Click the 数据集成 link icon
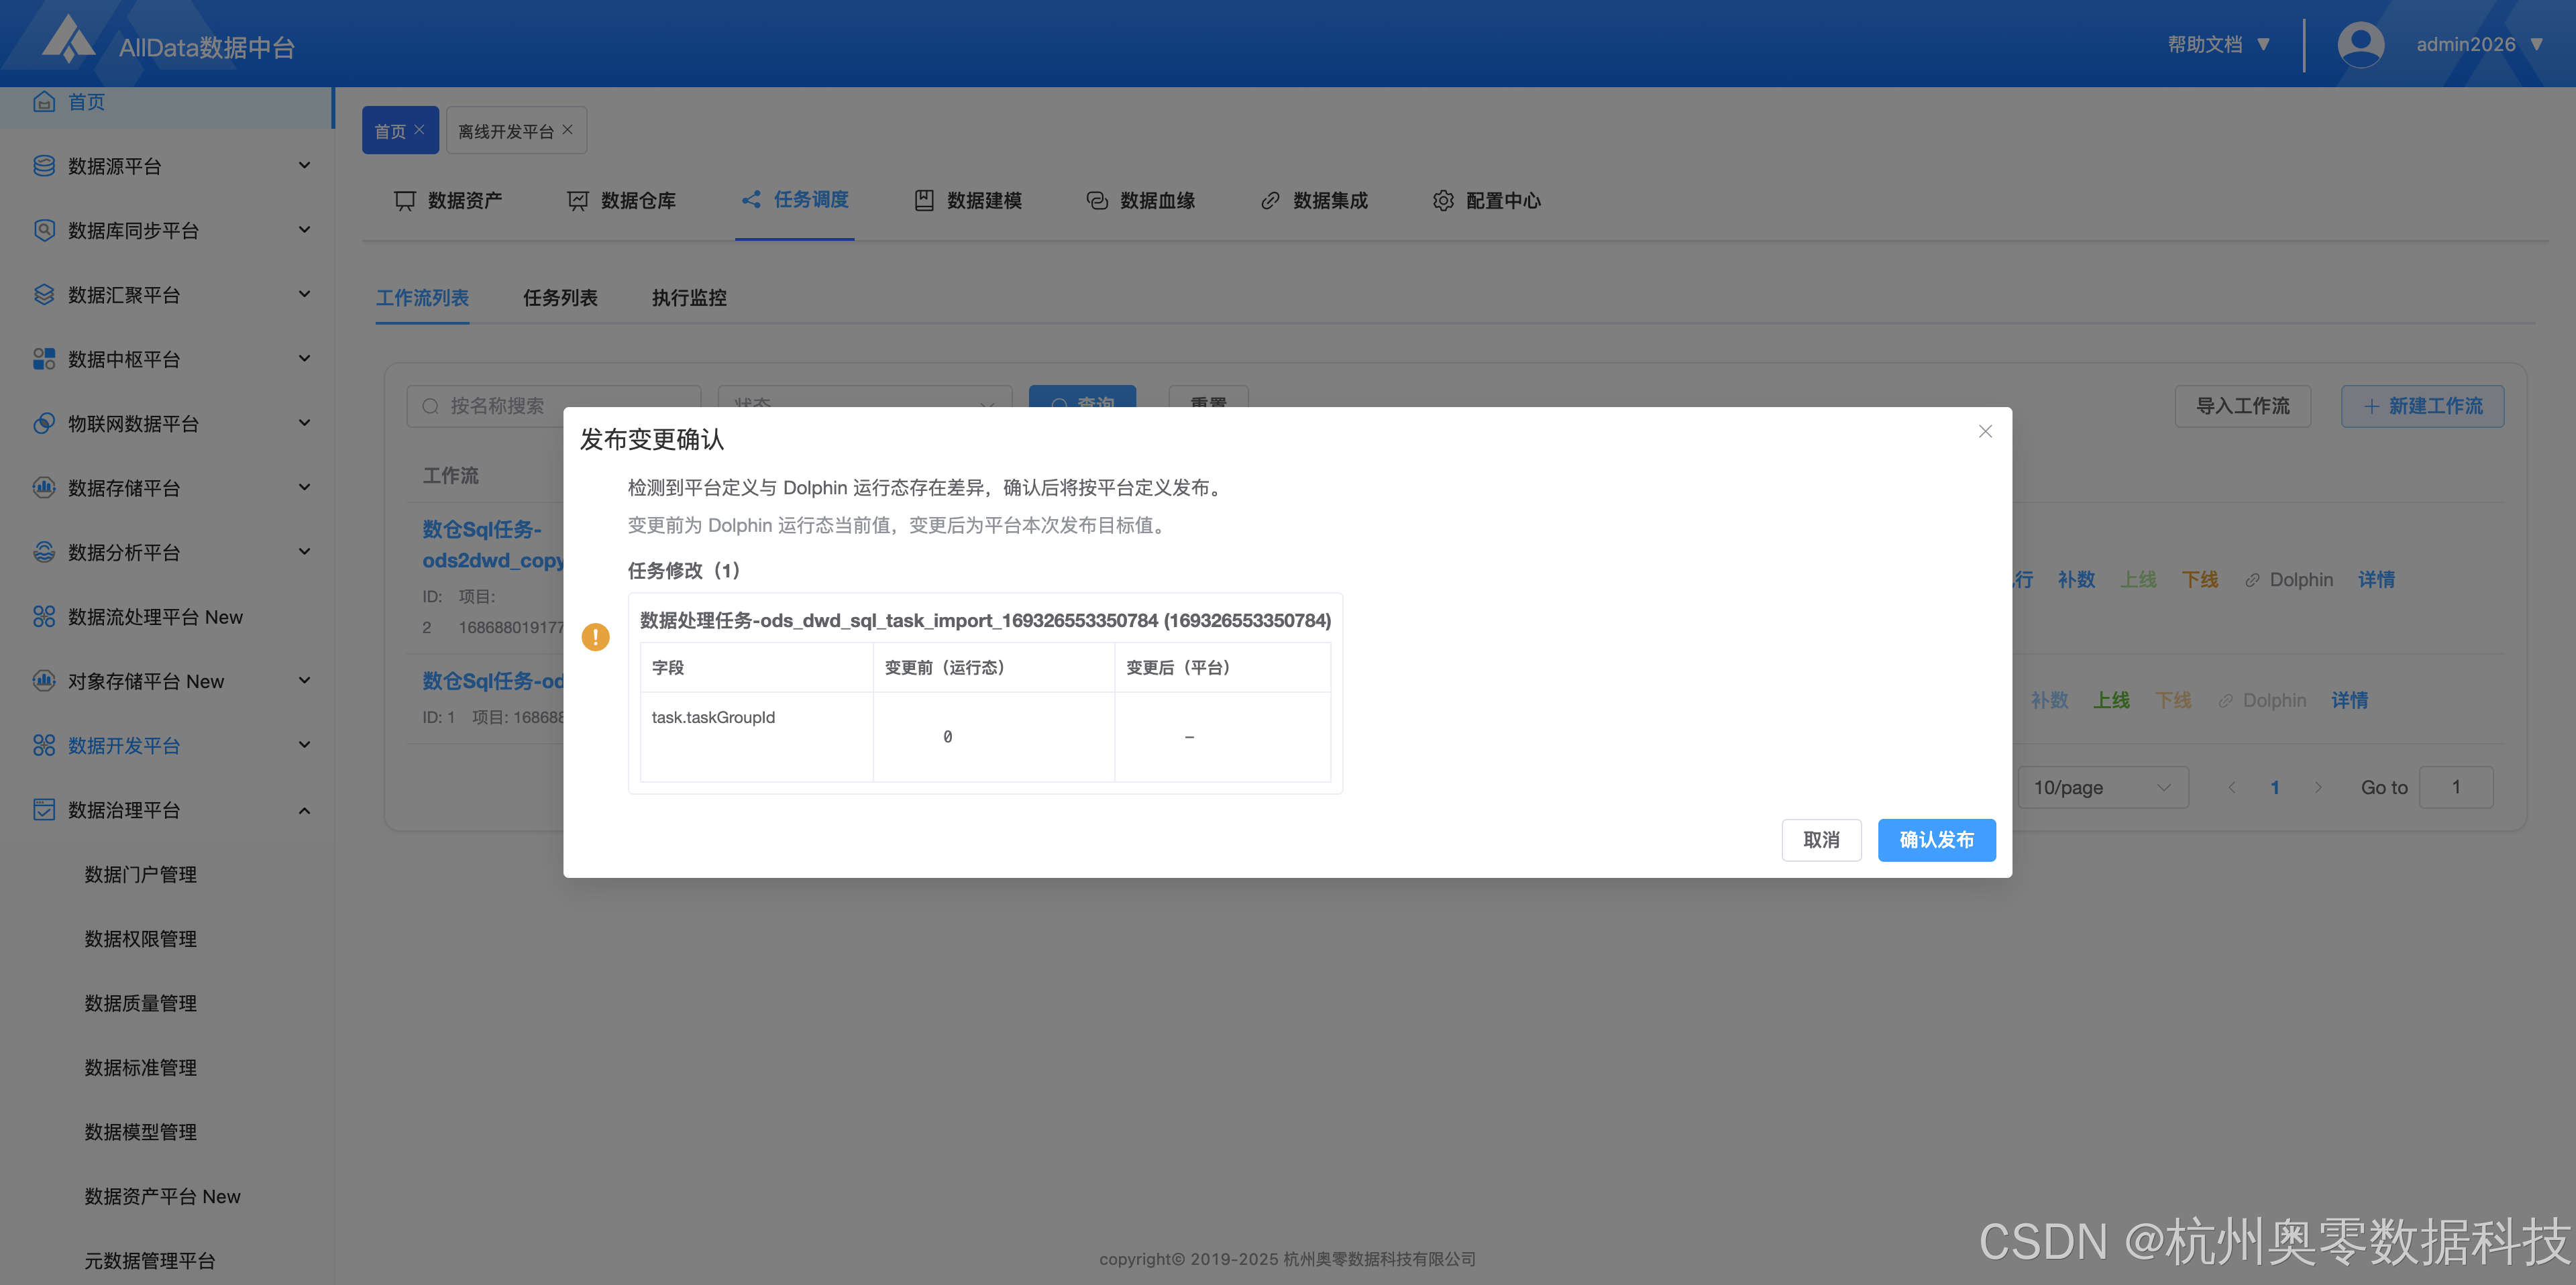The height and width of the screenshot is (1285, 2576). 1270,201
